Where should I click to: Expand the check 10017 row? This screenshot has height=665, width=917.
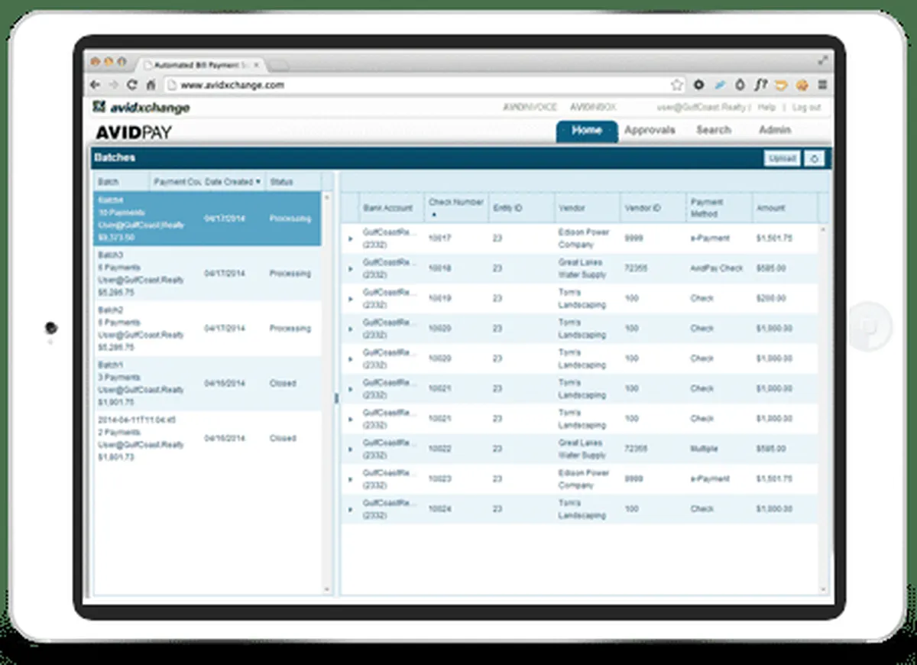(350, 239)
